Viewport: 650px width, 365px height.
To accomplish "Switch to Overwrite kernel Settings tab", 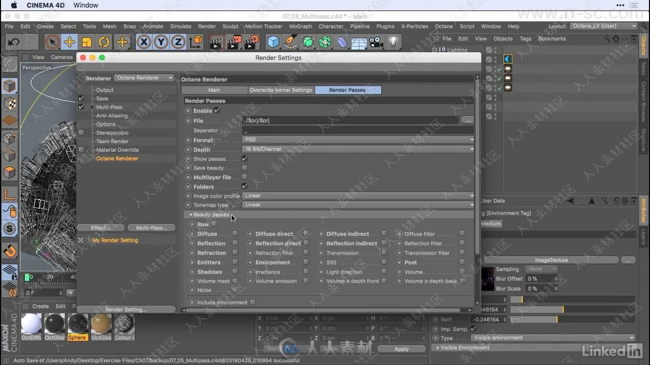I will click(281, 90).
